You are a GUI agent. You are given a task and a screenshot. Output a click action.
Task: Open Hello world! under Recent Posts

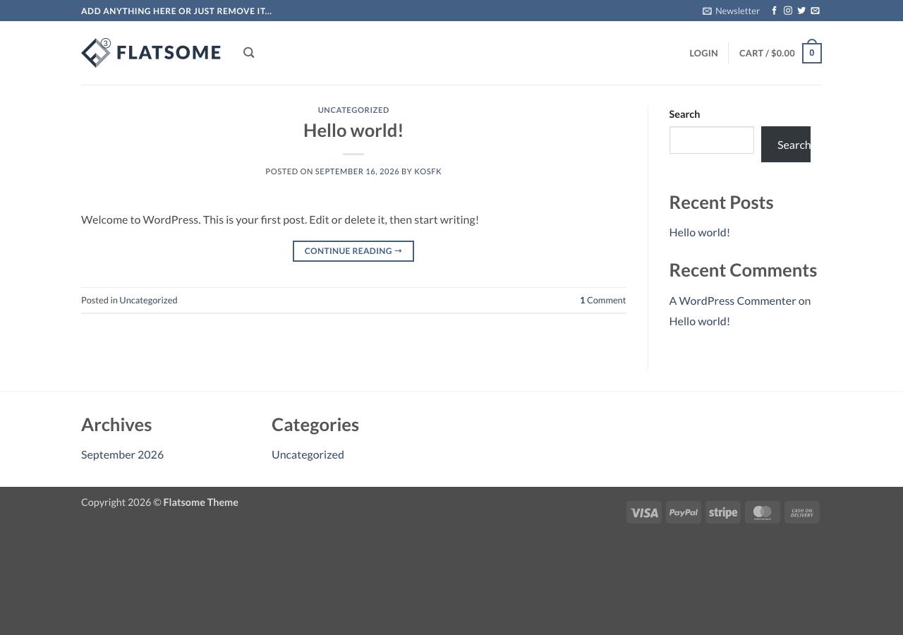coord(699,232)
